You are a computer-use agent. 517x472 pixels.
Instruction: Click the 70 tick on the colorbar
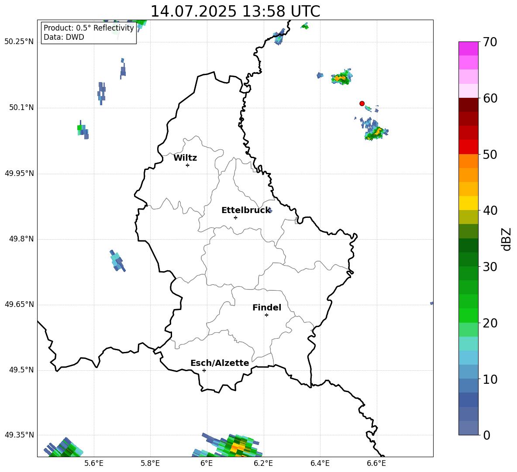(x=490, y=42)
